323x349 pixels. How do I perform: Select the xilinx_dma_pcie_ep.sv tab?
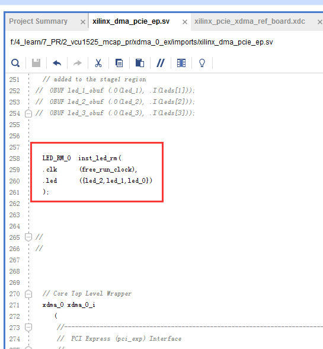[x=131, y=21]
